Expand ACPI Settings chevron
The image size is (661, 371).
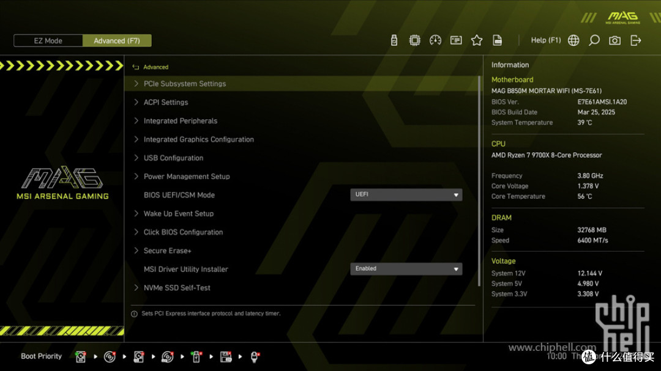tap(136, 102)
